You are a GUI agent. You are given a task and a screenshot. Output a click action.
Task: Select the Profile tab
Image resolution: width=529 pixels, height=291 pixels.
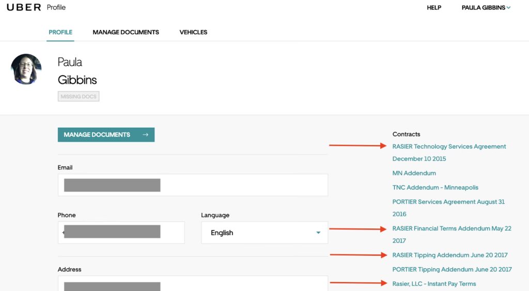(60, 32)
